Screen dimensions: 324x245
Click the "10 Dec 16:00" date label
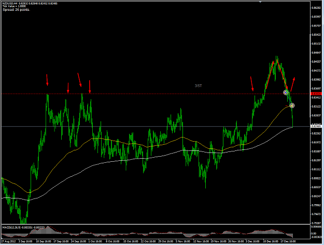click(271, 241)
